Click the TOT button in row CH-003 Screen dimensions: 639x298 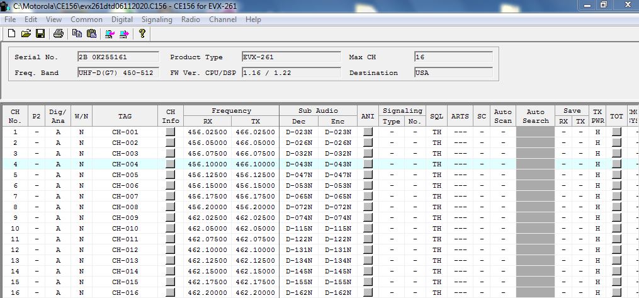(x=616, y=153)
